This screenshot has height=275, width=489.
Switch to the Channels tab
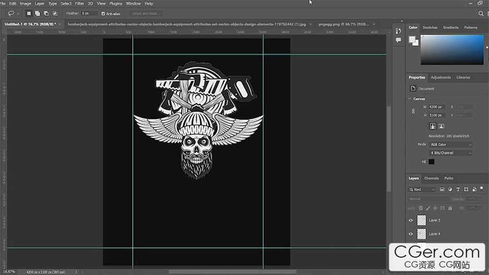coord(431,178)
